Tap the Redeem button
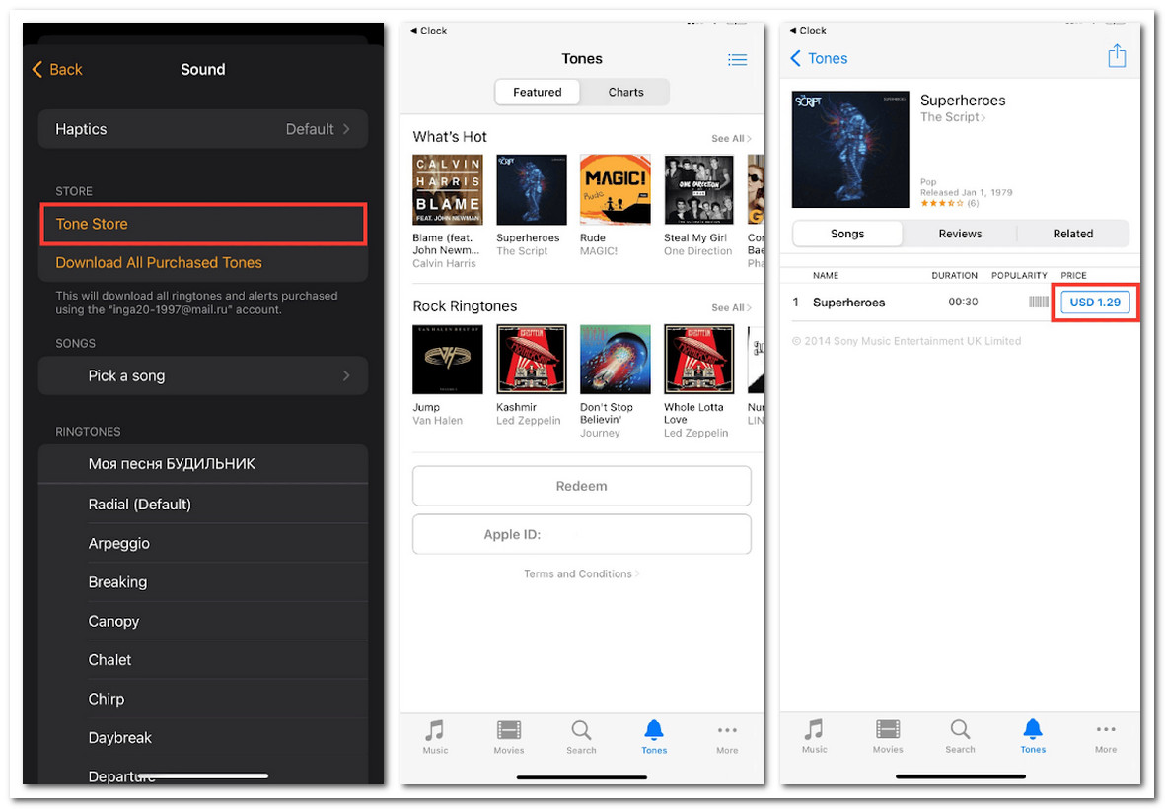The width and height of the screenshot is (1165, 809). pyautogui.click(x=581, y=486)
